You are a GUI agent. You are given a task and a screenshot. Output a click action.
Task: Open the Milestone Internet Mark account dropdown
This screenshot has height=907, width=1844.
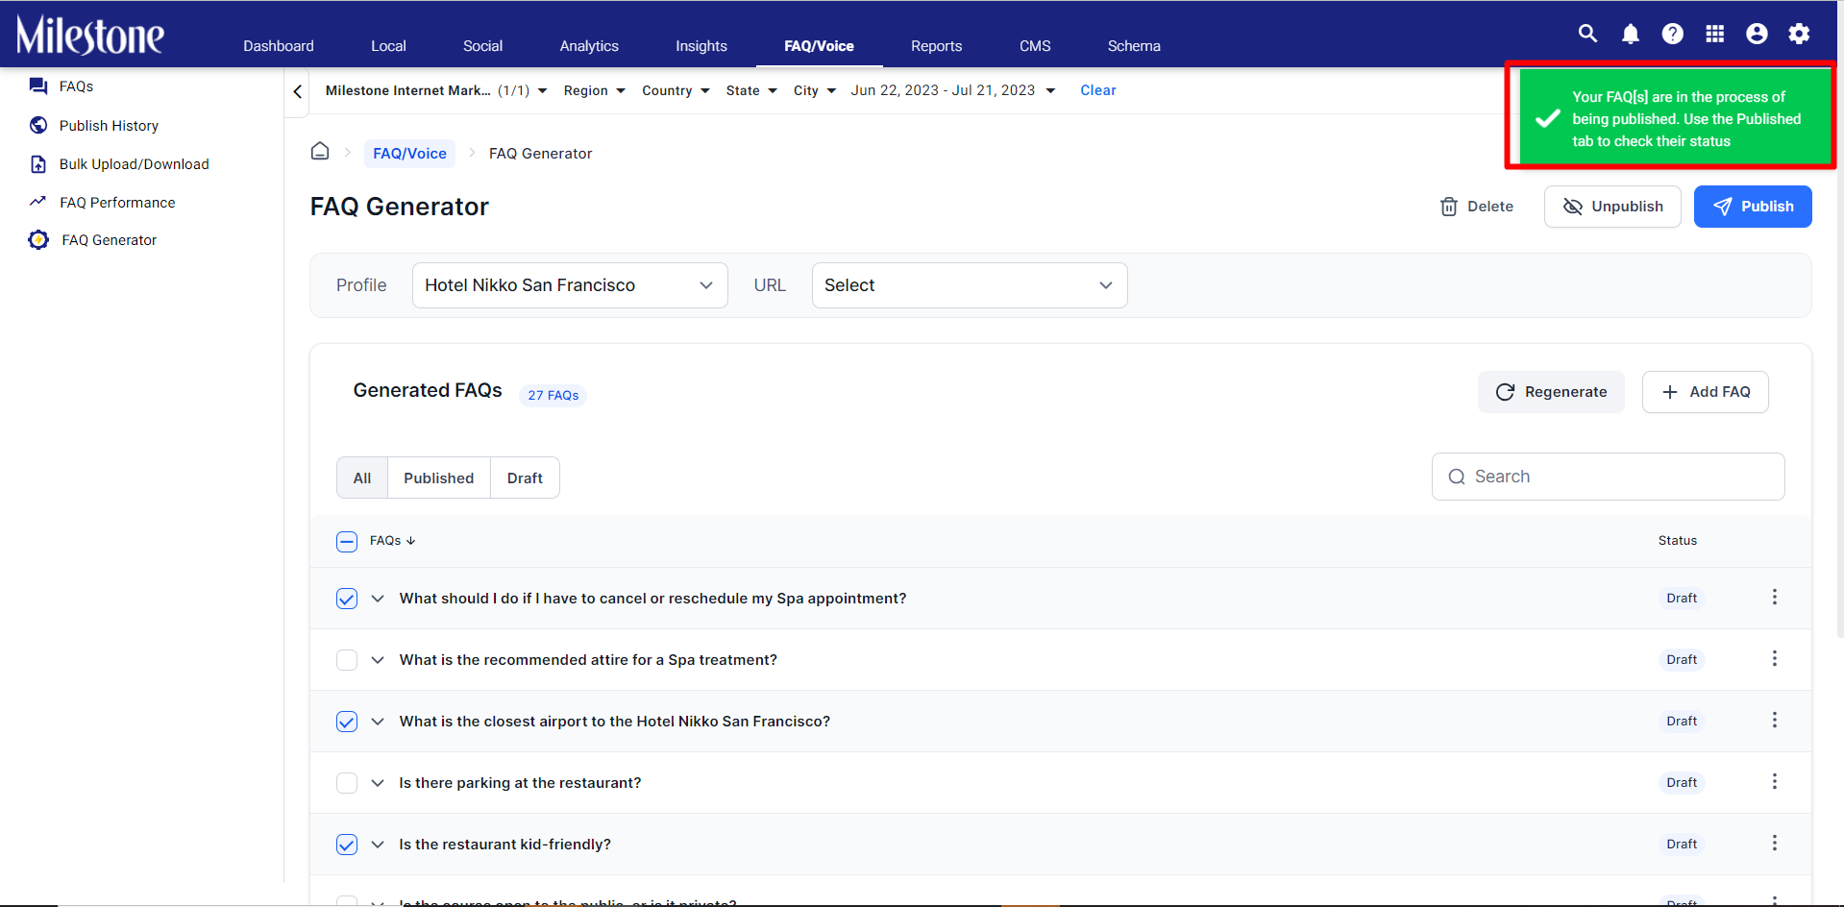(436, 90)
